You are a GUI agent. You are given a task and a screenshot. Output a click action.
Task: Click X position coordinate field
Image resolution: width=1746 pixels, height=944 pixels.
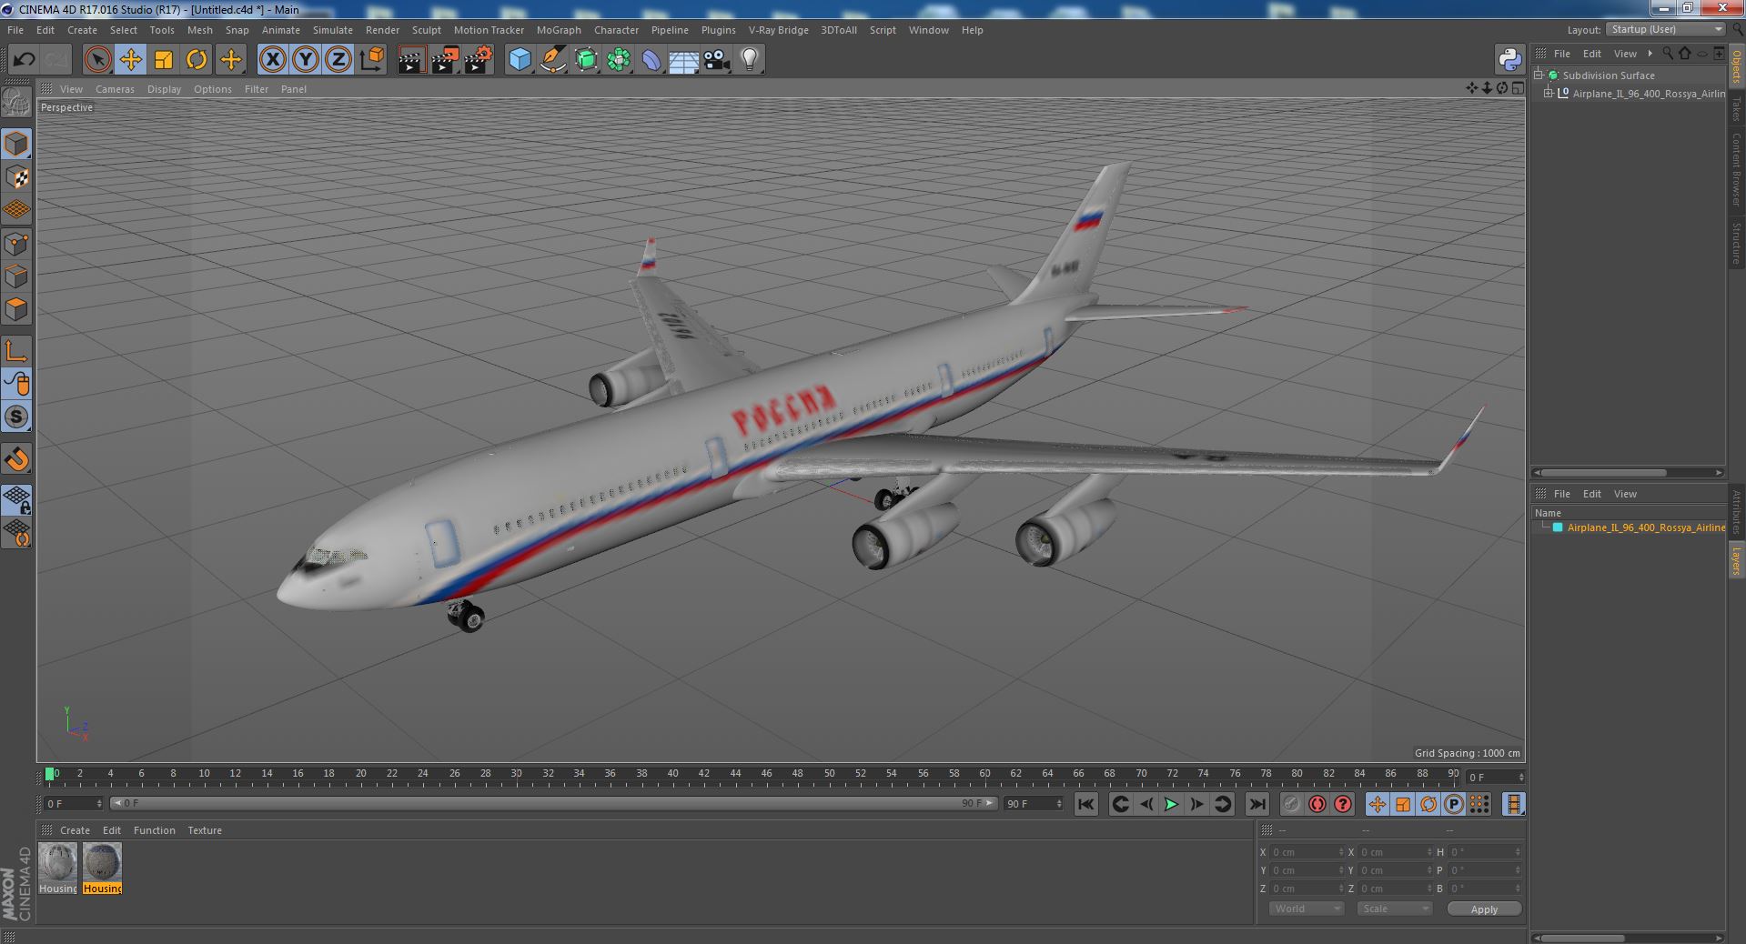[1307, 852]
